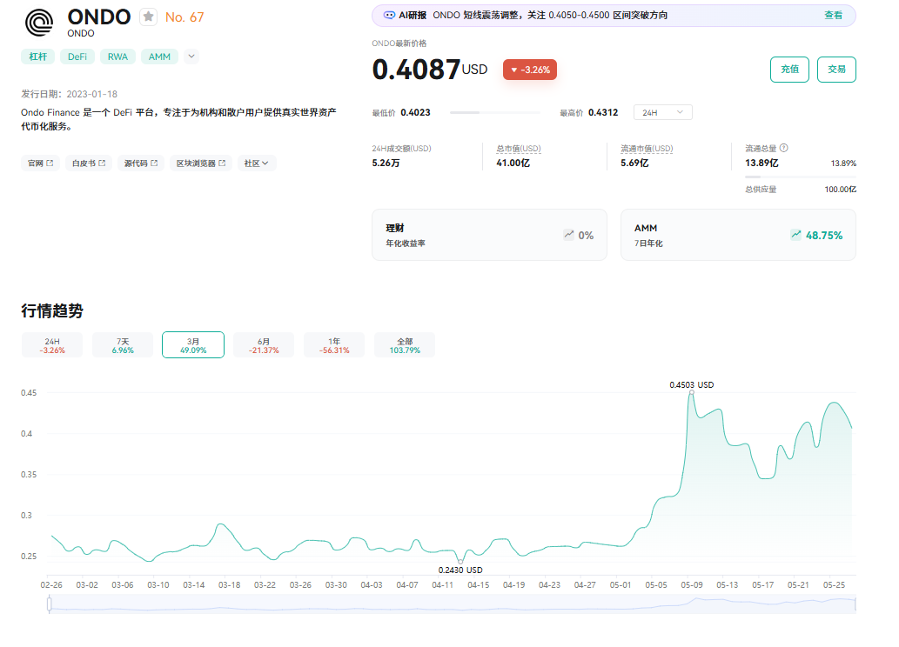Click the 48.75% AMM yield value
The image size is (899, 647).
click(824, 235)
